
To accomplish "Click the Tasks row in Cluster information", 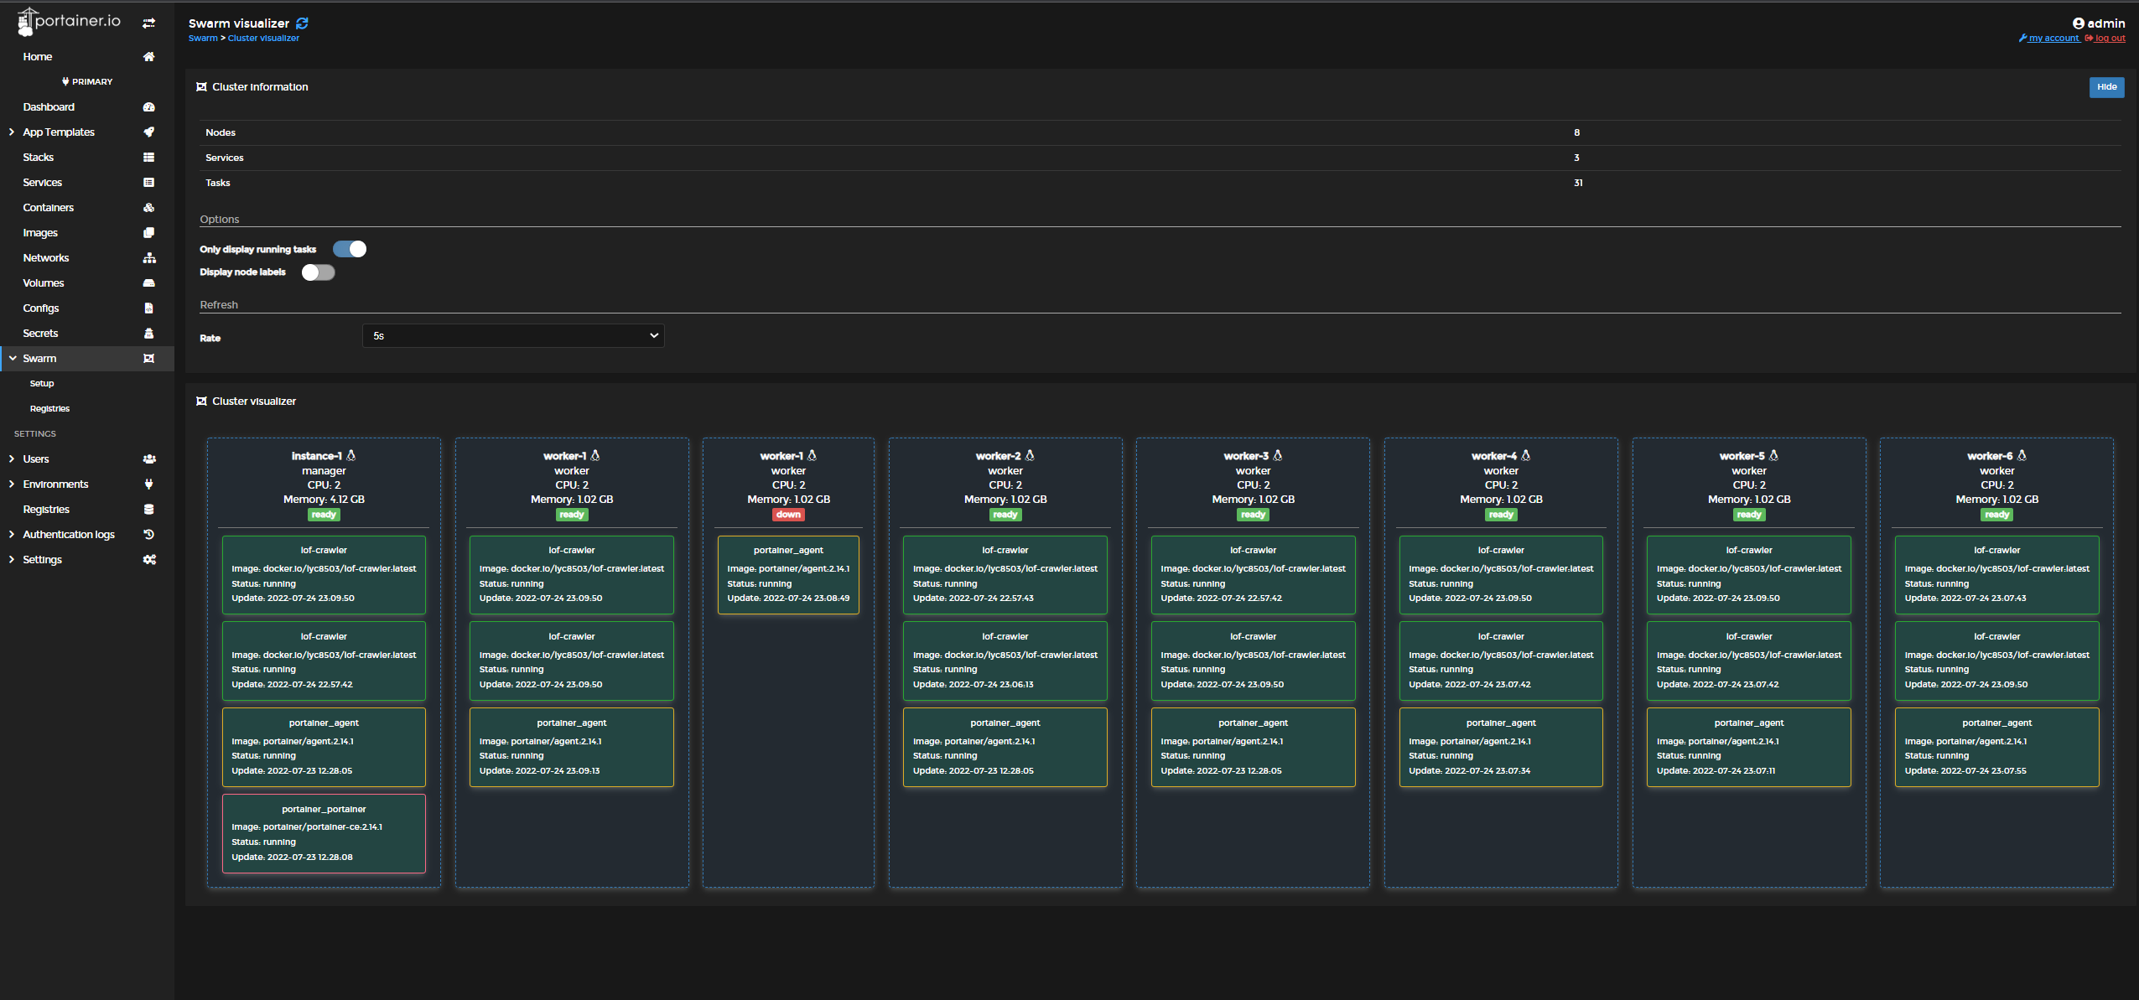I will tap(1160, 183).
